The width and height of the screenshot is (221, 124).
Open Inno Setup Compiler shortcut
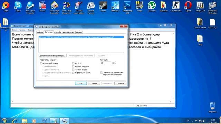pyautogui.click(x=30, y=8)
